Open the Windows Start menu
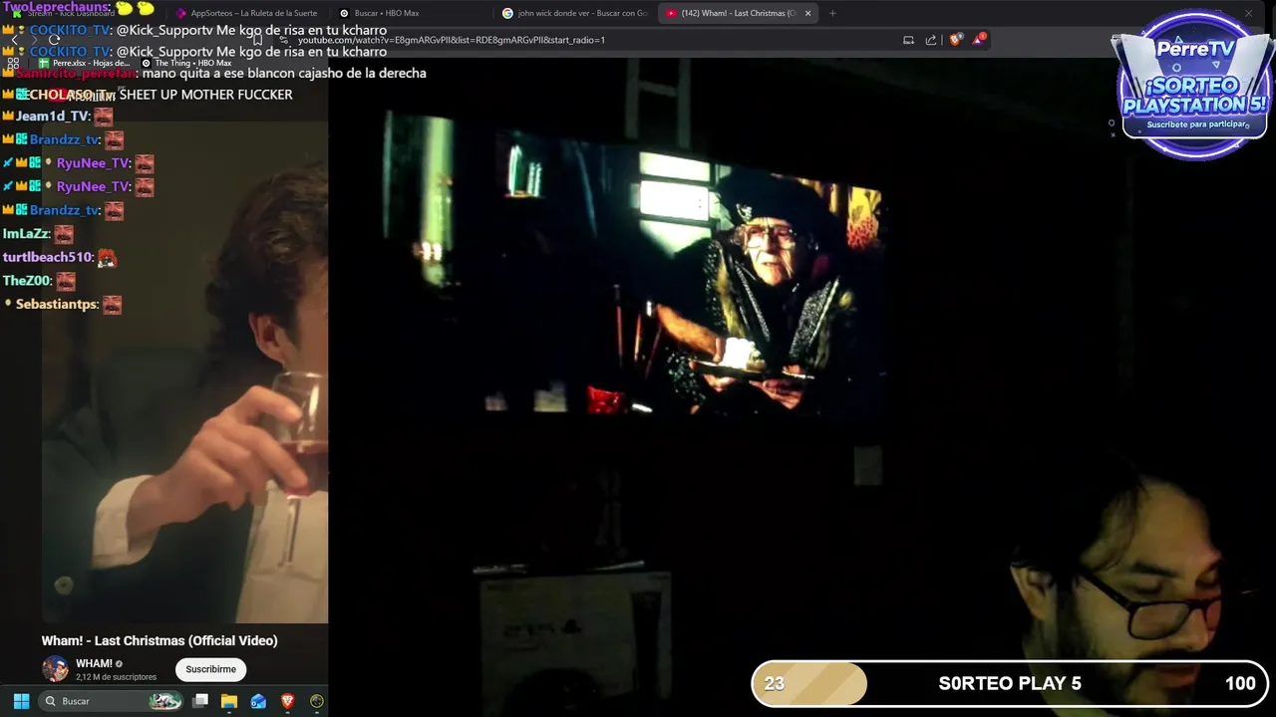The image size is (1276, 717). 21,701
